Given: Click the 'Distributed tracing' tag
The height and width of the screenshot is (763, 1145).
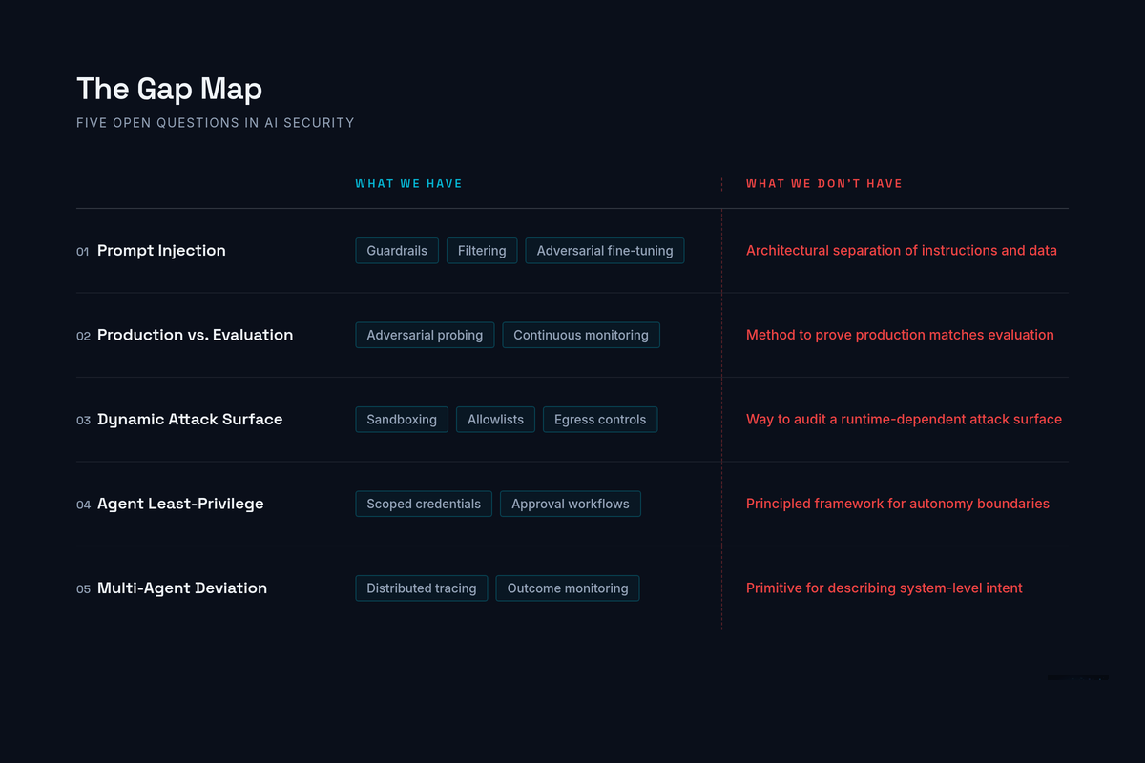Looking at the screenshot, I should pos(422,588).
